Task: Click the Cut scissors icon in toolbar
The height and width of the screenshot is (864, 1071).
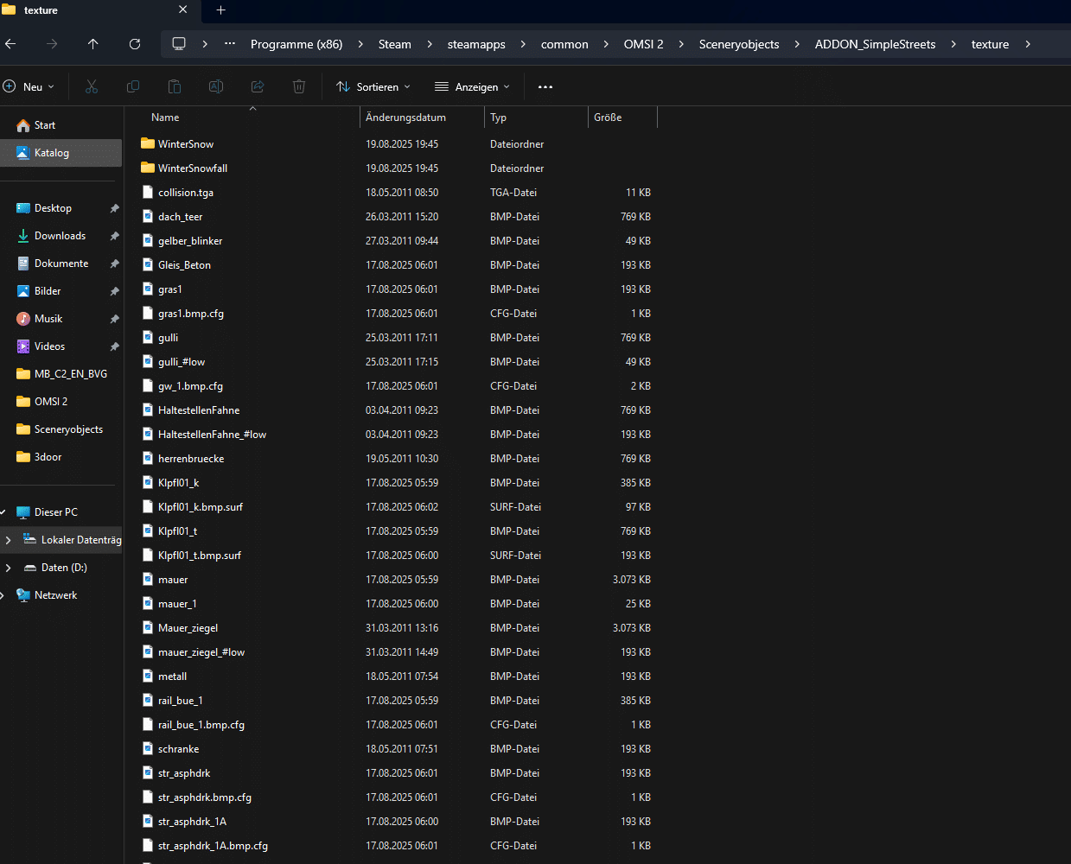Action: (x=92, y=86)
